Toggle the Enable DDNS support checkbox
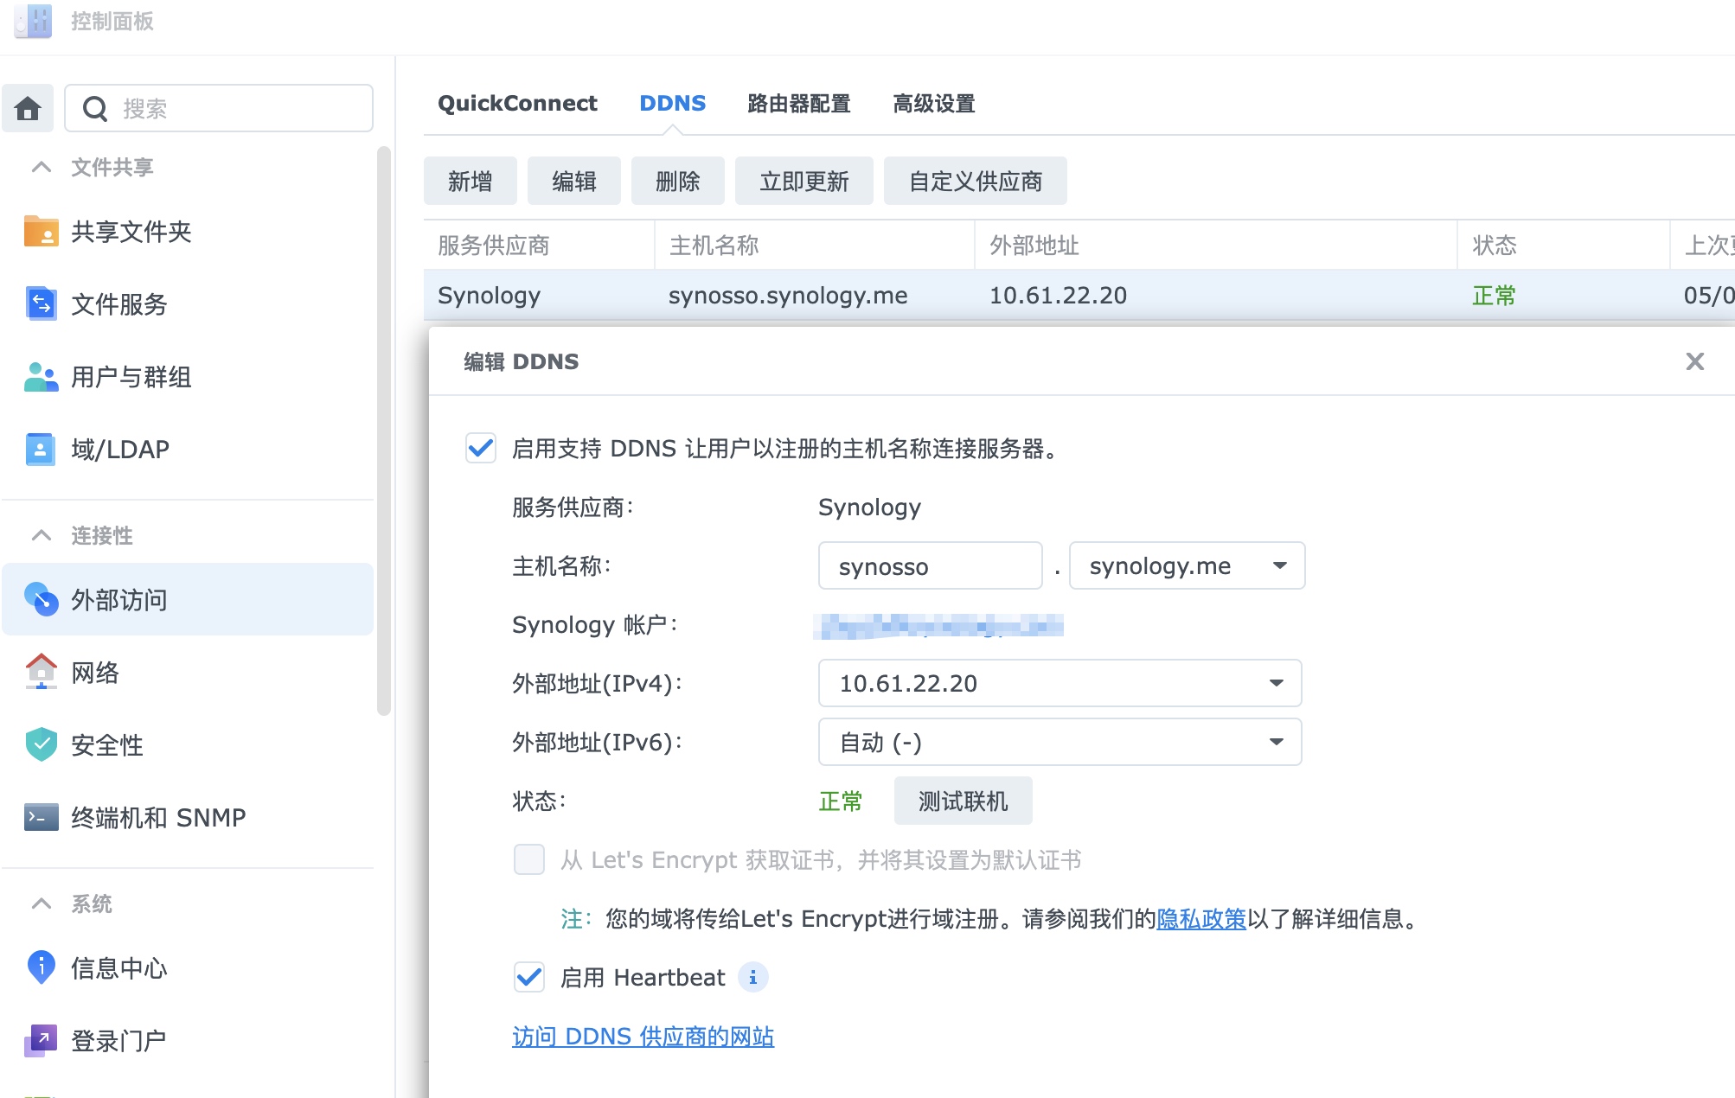The height and width of the screenshot is (1098, 1735). [480, 448]
